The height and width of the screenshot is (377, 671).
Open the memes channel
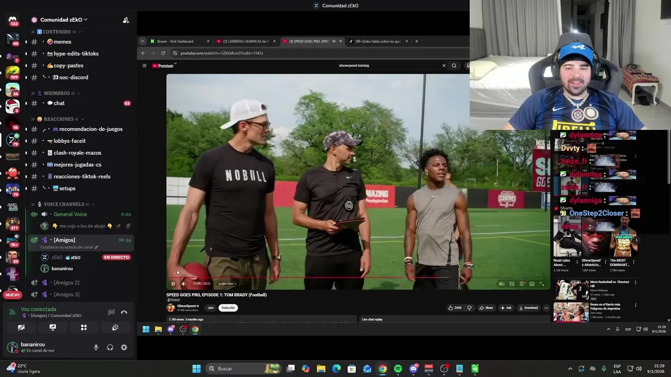(x=81, y=42)
